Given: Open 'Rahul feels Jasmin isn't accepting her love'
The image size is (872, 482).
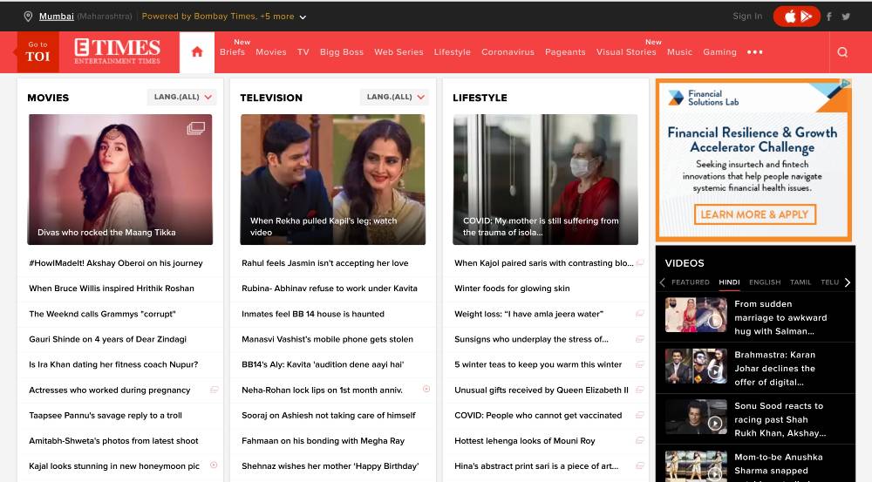Looking at the screenshot, I should pos(324,263).
